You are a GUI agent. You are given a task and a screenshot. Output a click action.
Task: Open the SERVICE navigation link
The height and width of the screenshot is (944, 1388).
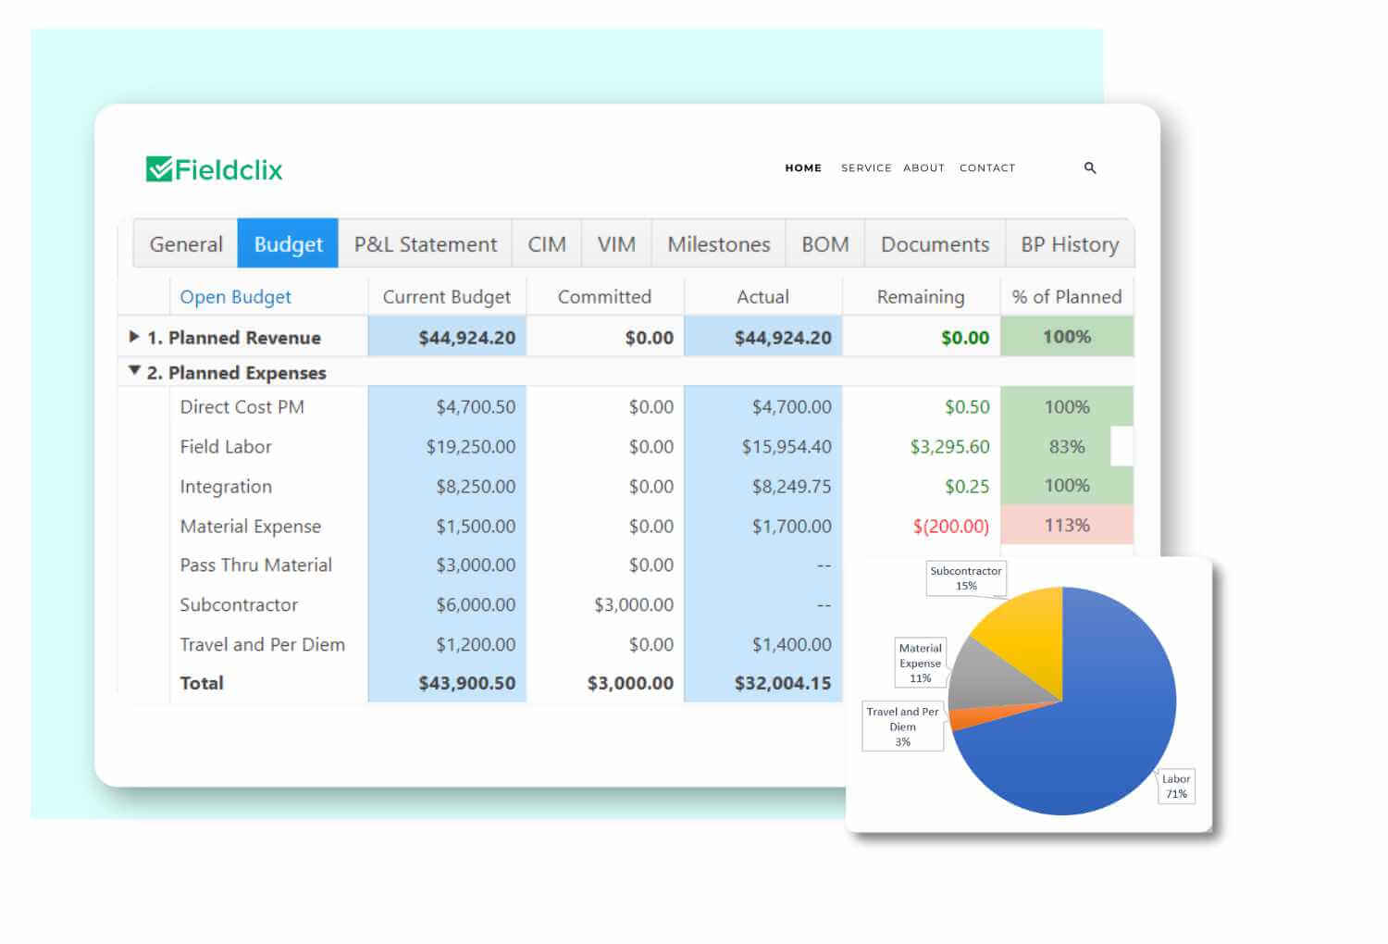[866, 168]
